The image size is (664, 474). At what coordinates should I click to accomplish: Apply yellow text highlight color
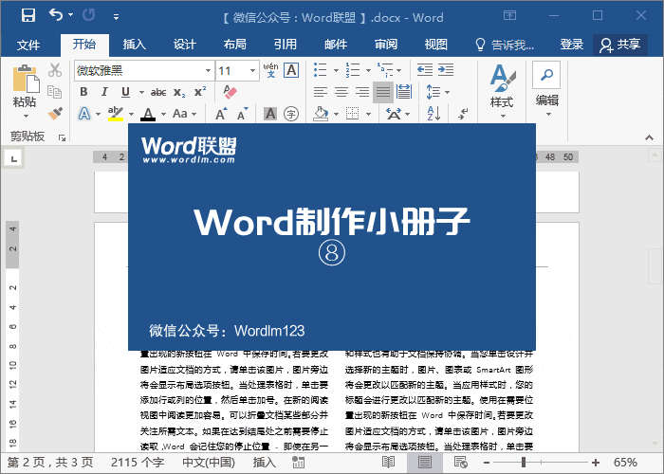pyautogui.click(x=116, y=114)
